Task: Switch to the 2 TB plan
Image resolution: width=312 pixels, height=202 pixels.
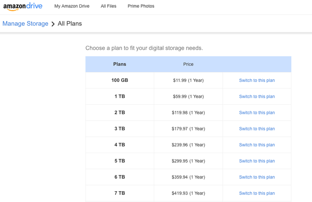Action: pyautogui.click(x=257, y=113)
